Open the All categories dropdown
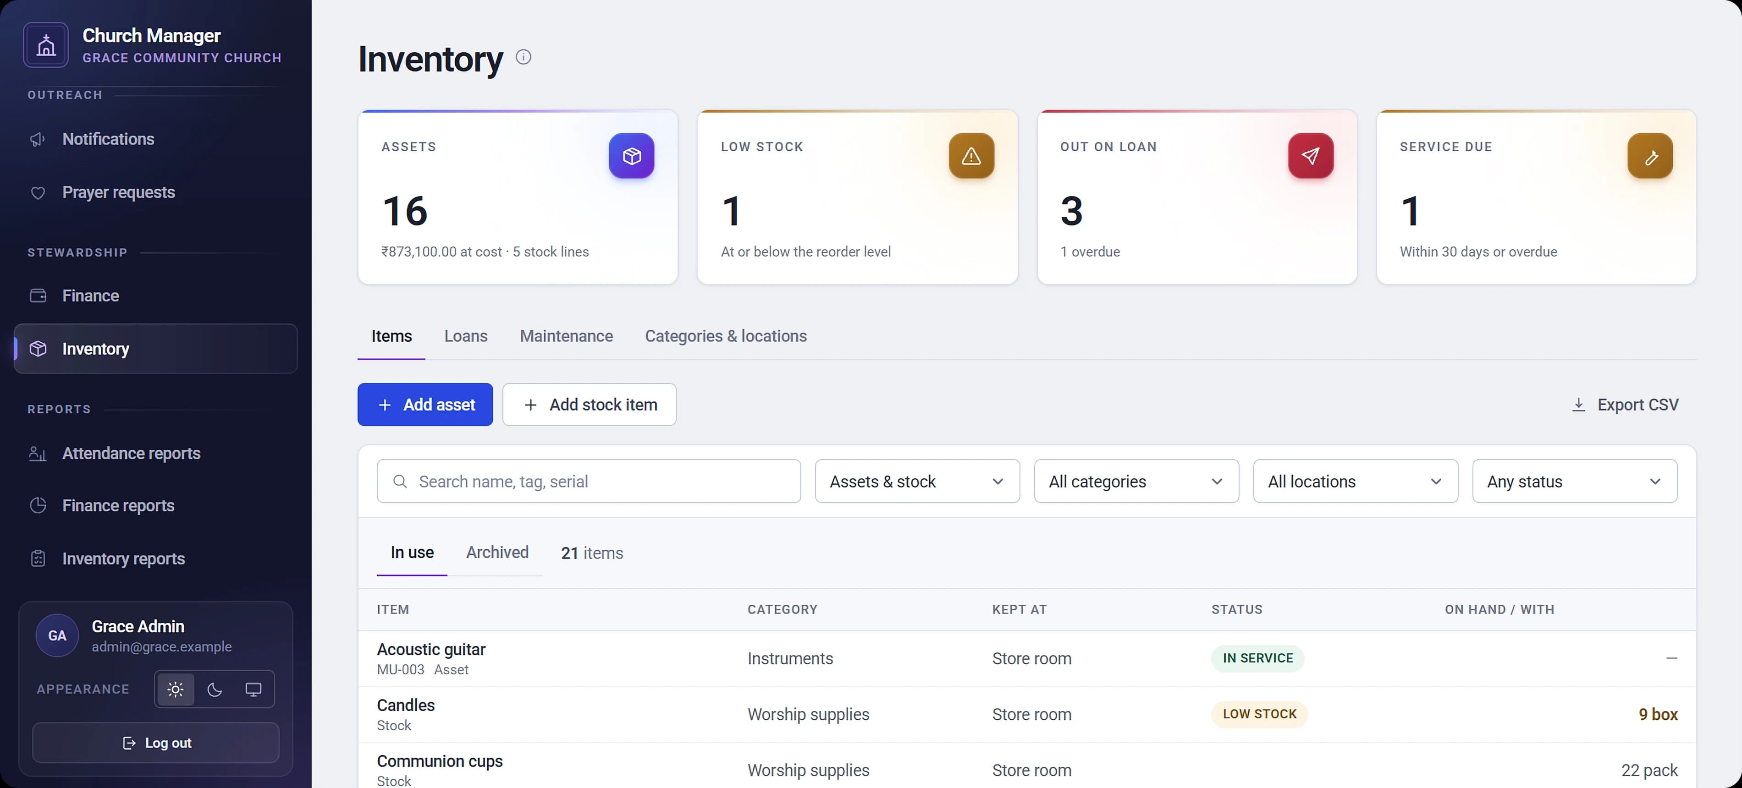 click(1136, 481)
